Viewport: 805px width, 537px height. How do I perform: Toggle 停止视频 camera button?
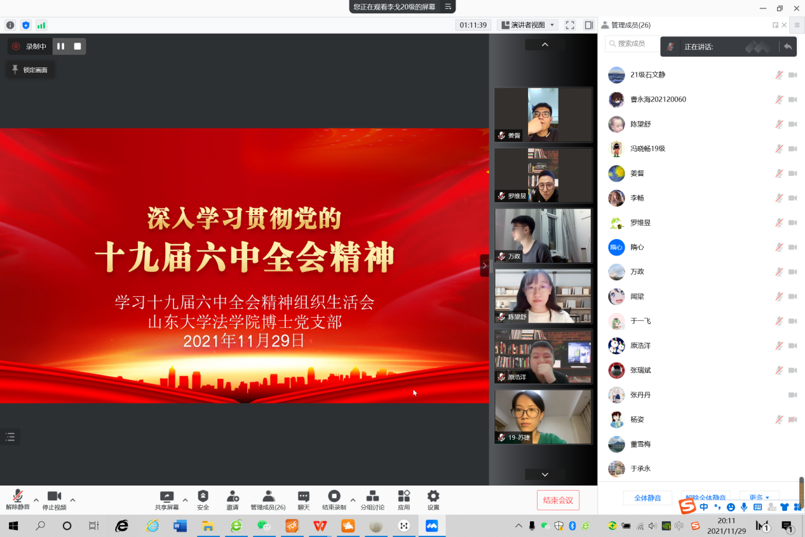(x=54, y=500)
